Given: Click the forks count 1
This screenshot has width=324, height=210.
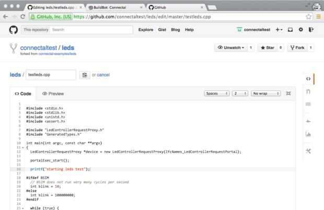Looking at the screenshot, I should click(x=310, y=48).
